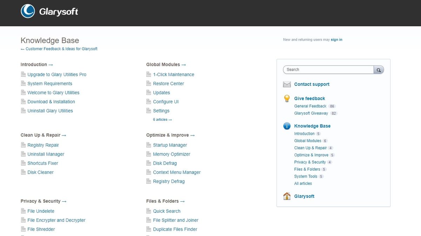Focus the Search input field
The width and height of the screenshot is (421, 236).
[x=328, y=70]
